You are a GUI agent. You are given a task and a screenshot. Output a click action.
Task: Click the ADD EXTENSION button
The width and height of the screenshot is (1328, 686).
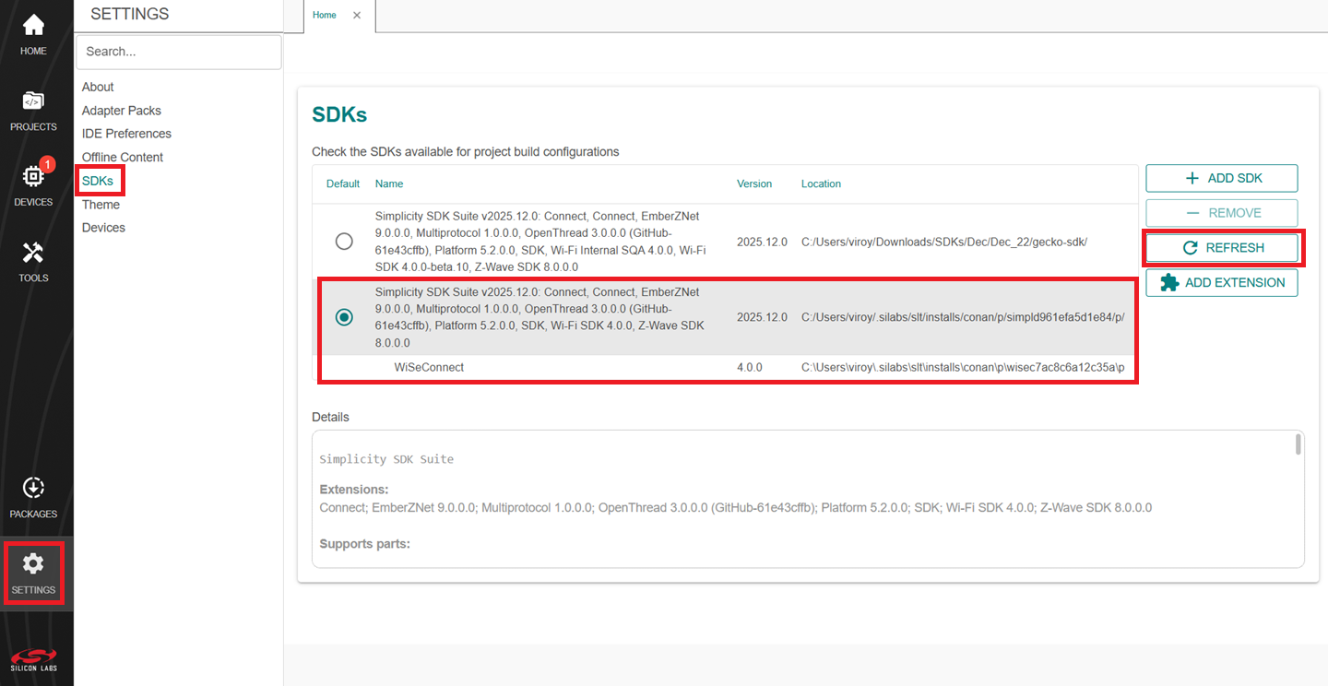coord(1221,282)
